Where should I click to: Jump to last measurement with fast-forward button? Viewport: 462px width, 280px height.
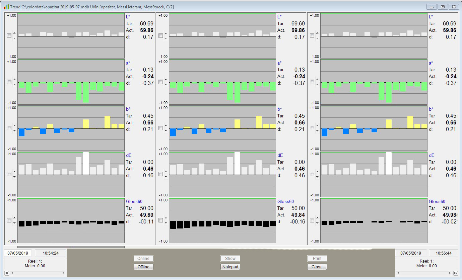[455, 273]
